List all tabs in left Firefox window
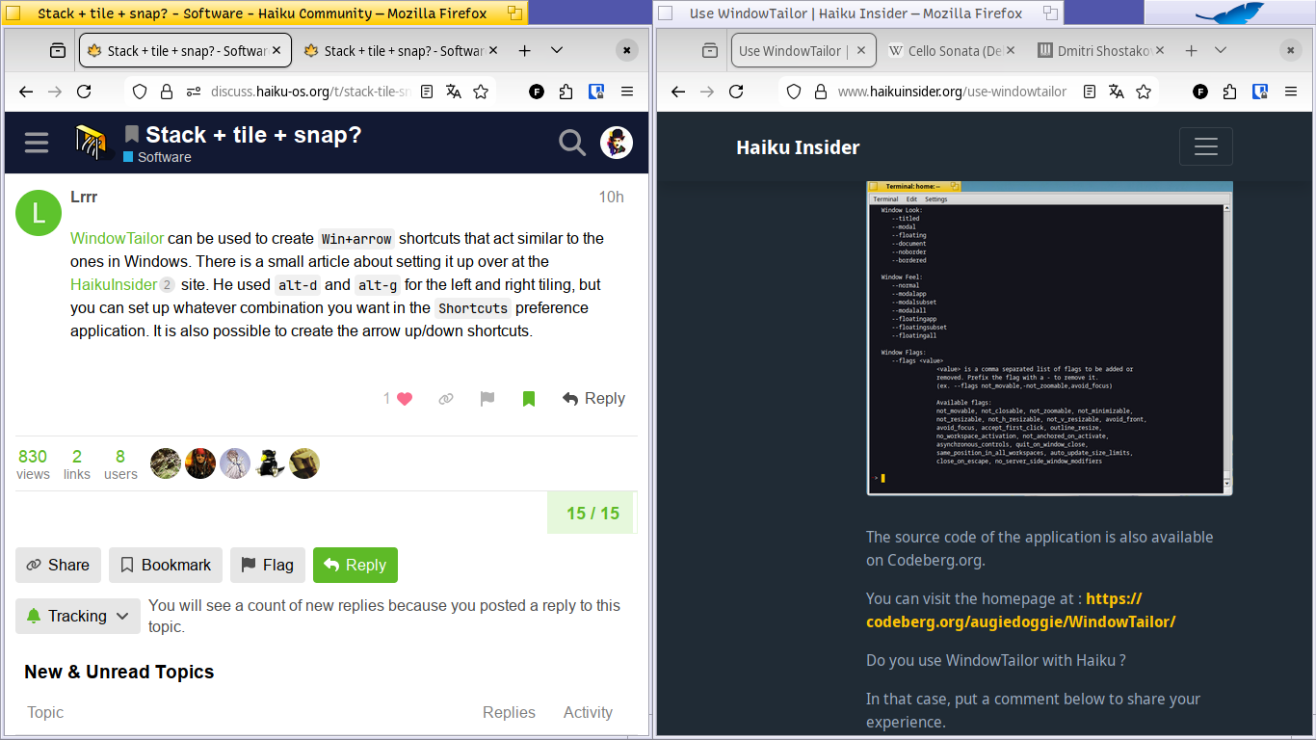 click(557, 51)
